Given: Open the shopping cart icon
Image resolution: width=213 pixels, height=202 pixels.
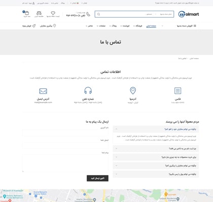Looking at the screenshot, I should (27, 13).
